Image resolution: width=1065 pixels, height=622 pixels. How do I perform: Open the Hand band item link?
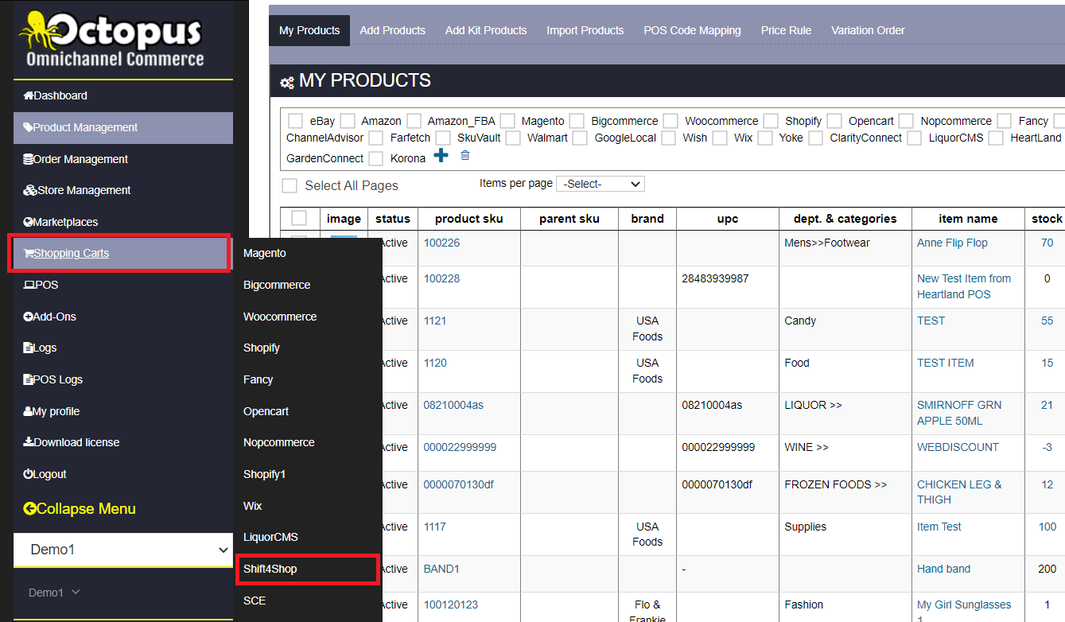pyautogui.click(x=943, y=569)
